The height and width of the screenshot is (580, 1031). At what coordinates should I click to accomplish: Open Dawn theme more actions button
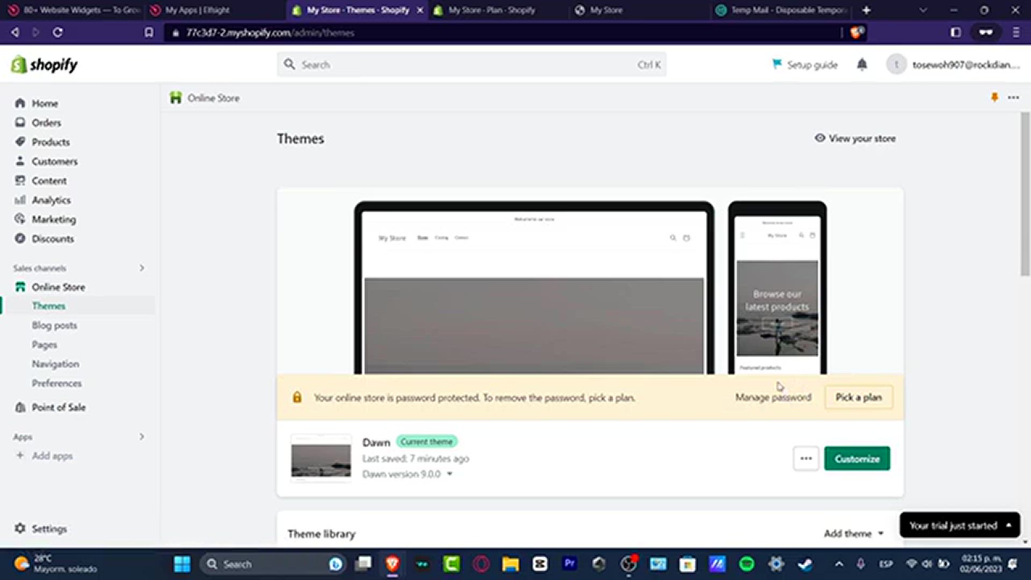coord(805,459)
